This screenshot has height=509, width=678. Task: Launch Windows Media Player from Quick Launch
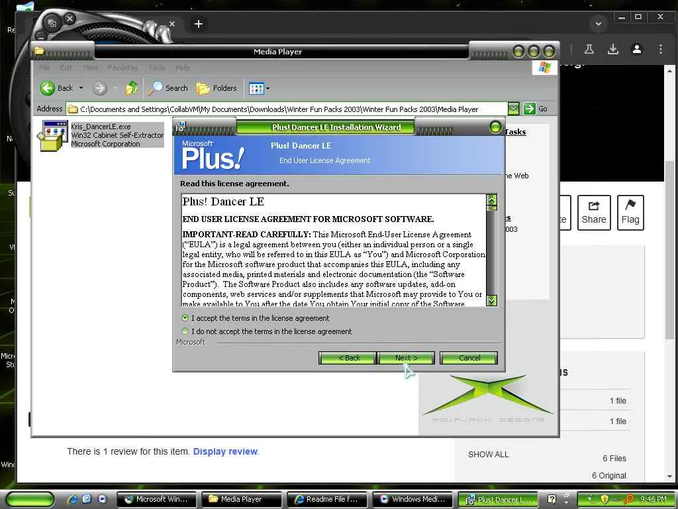pyautogui.click(x=102, y=499)
